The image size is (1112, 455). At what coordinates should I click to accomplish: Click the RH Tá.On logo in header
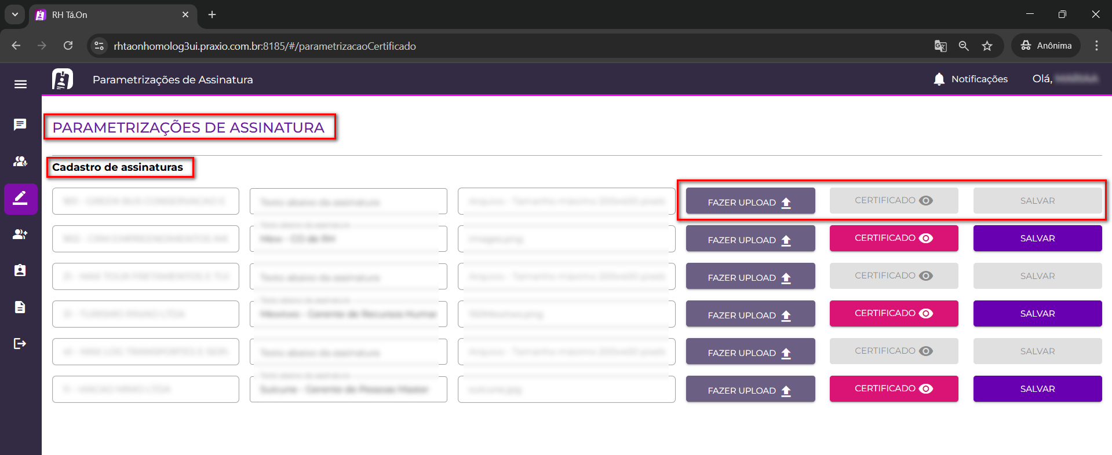[63, 79]
